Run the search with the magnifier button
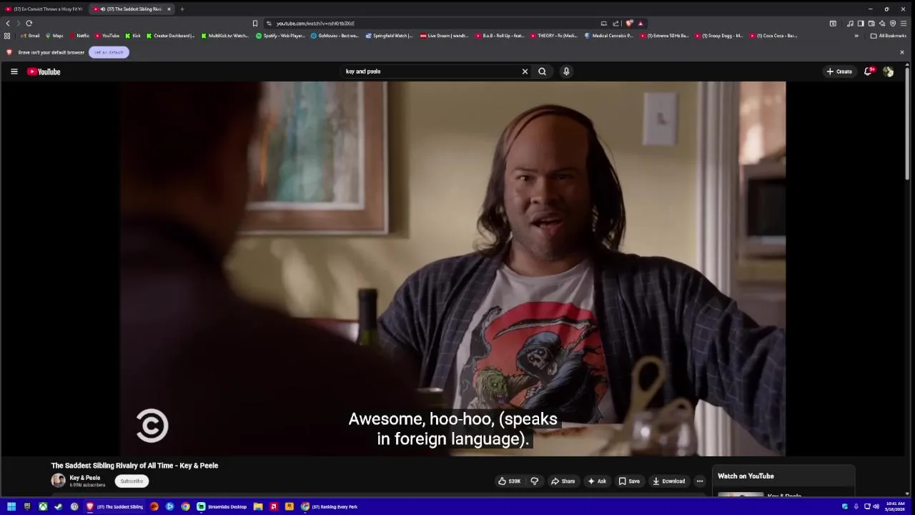 point(542,72)
